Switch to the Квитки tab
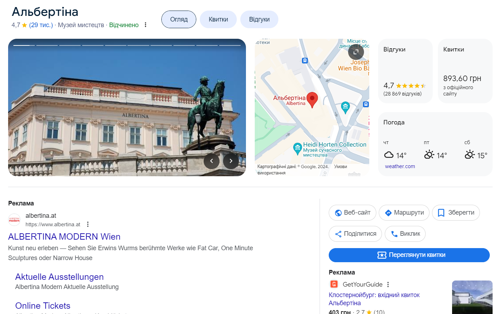Viewport: 494px width, 314px height. (x=218, y=19)
